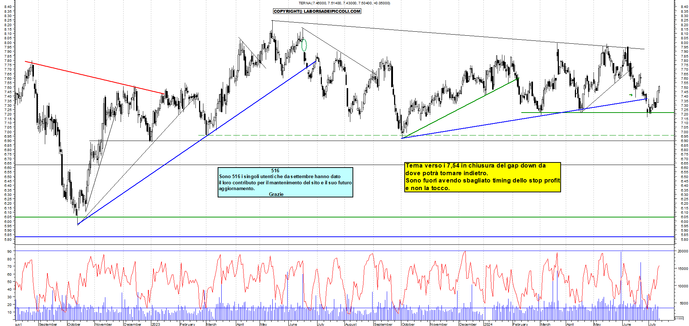Viewport: 689px width, 326px height.
Task: Click the green ellipse marker near June 2023 peak
Action: coord(304,45)
